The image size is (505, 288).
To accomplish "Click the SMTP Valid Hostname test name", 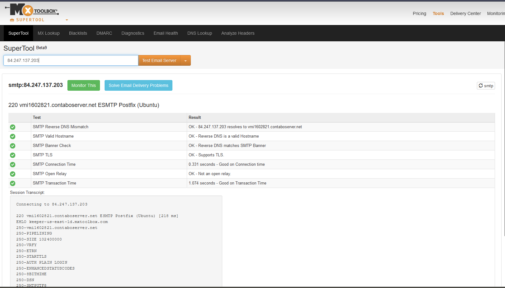I will 53,136.
